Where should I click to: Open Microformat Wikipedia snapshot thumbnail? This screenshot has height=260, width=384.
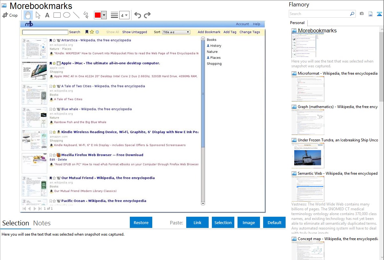point(308,89)
